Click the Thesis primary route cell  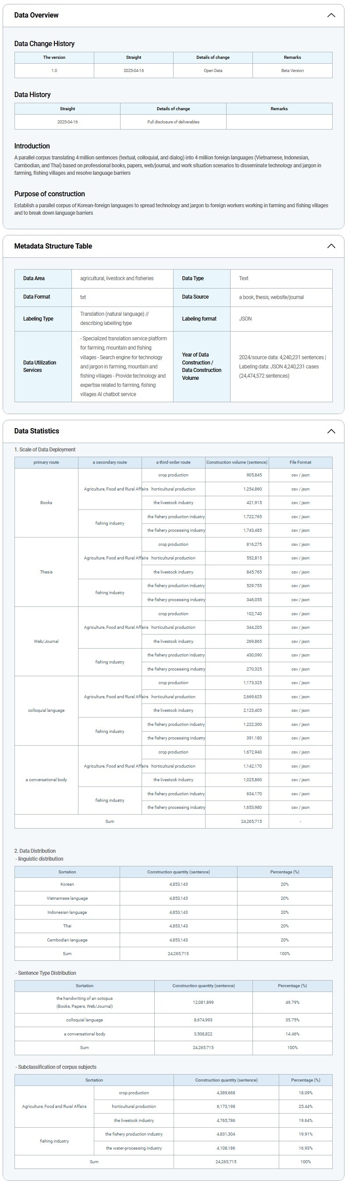click(46, 572)
